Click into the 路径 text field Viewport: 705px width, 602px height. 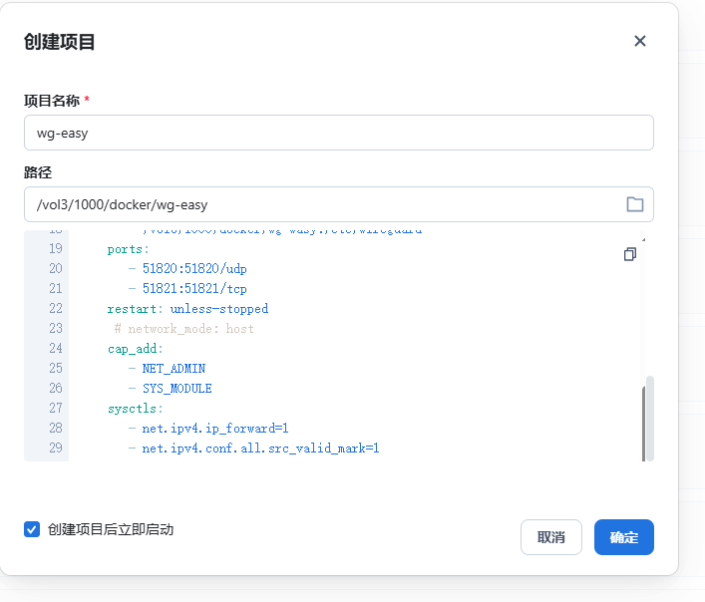(x=319, y=204)
